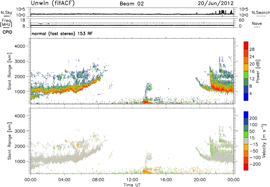The image size is (270, 187).
Task: Click the 'Time UT' axis label
Action: point(132,185)
